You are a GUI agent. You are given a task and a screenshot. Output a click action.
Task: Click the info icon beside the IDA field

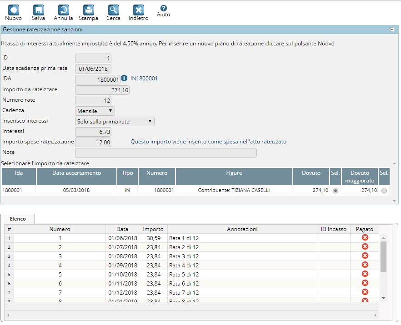(124, 79)
